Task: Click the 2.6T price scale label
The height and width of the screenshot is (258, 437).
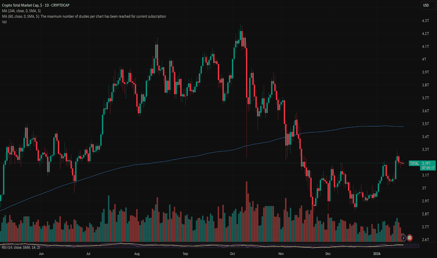Action: (426, 240)
